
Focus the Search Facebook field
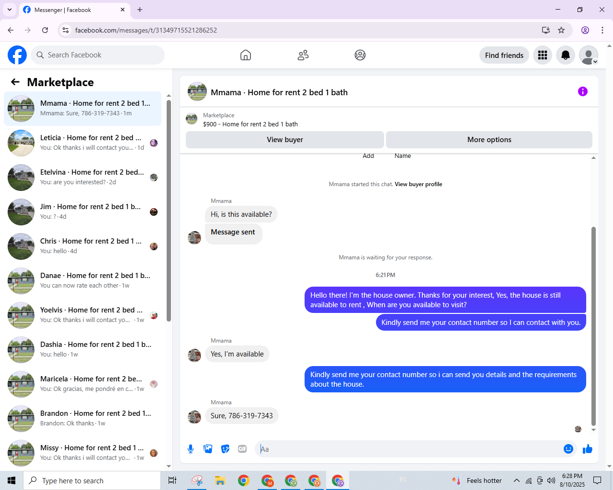98,55
